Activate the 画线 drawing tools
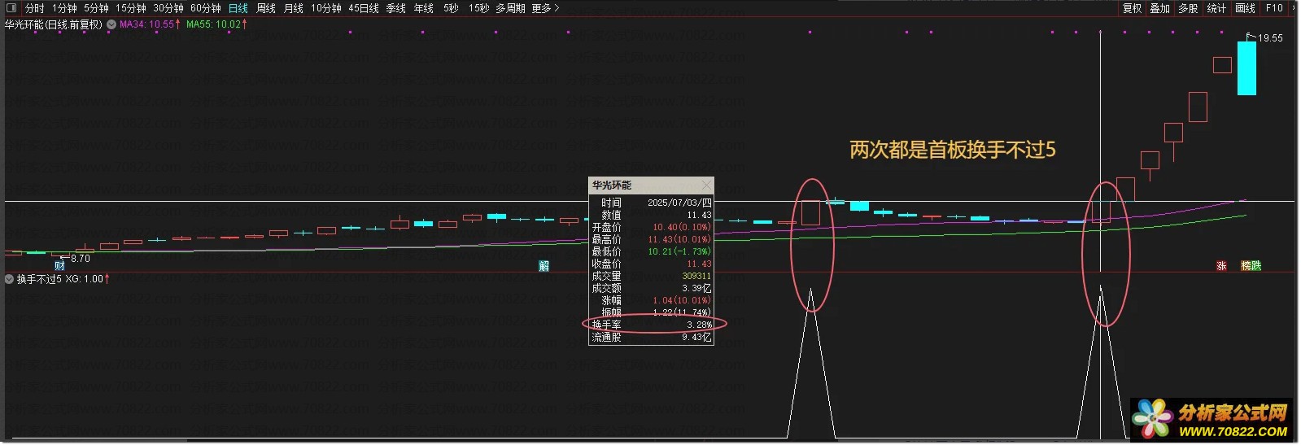 point(1245,8)
